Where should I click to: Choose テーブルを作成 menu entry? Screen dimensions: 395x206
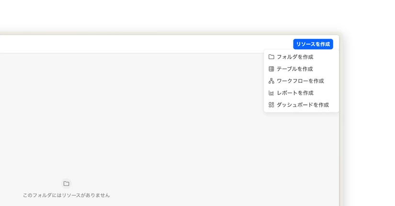tap(301, 69)
